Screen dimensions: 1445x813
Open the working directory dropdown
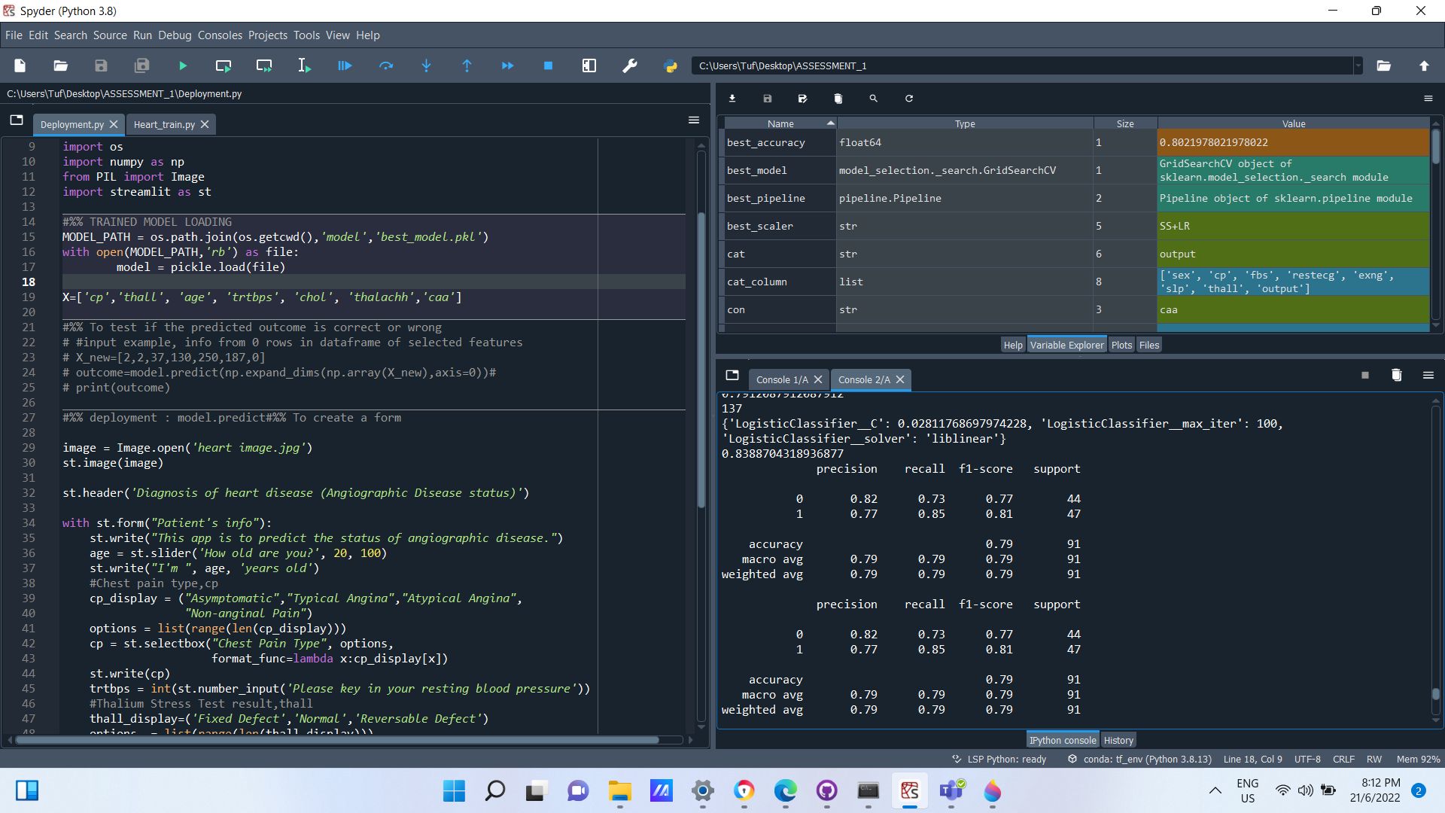point(1359,65)
